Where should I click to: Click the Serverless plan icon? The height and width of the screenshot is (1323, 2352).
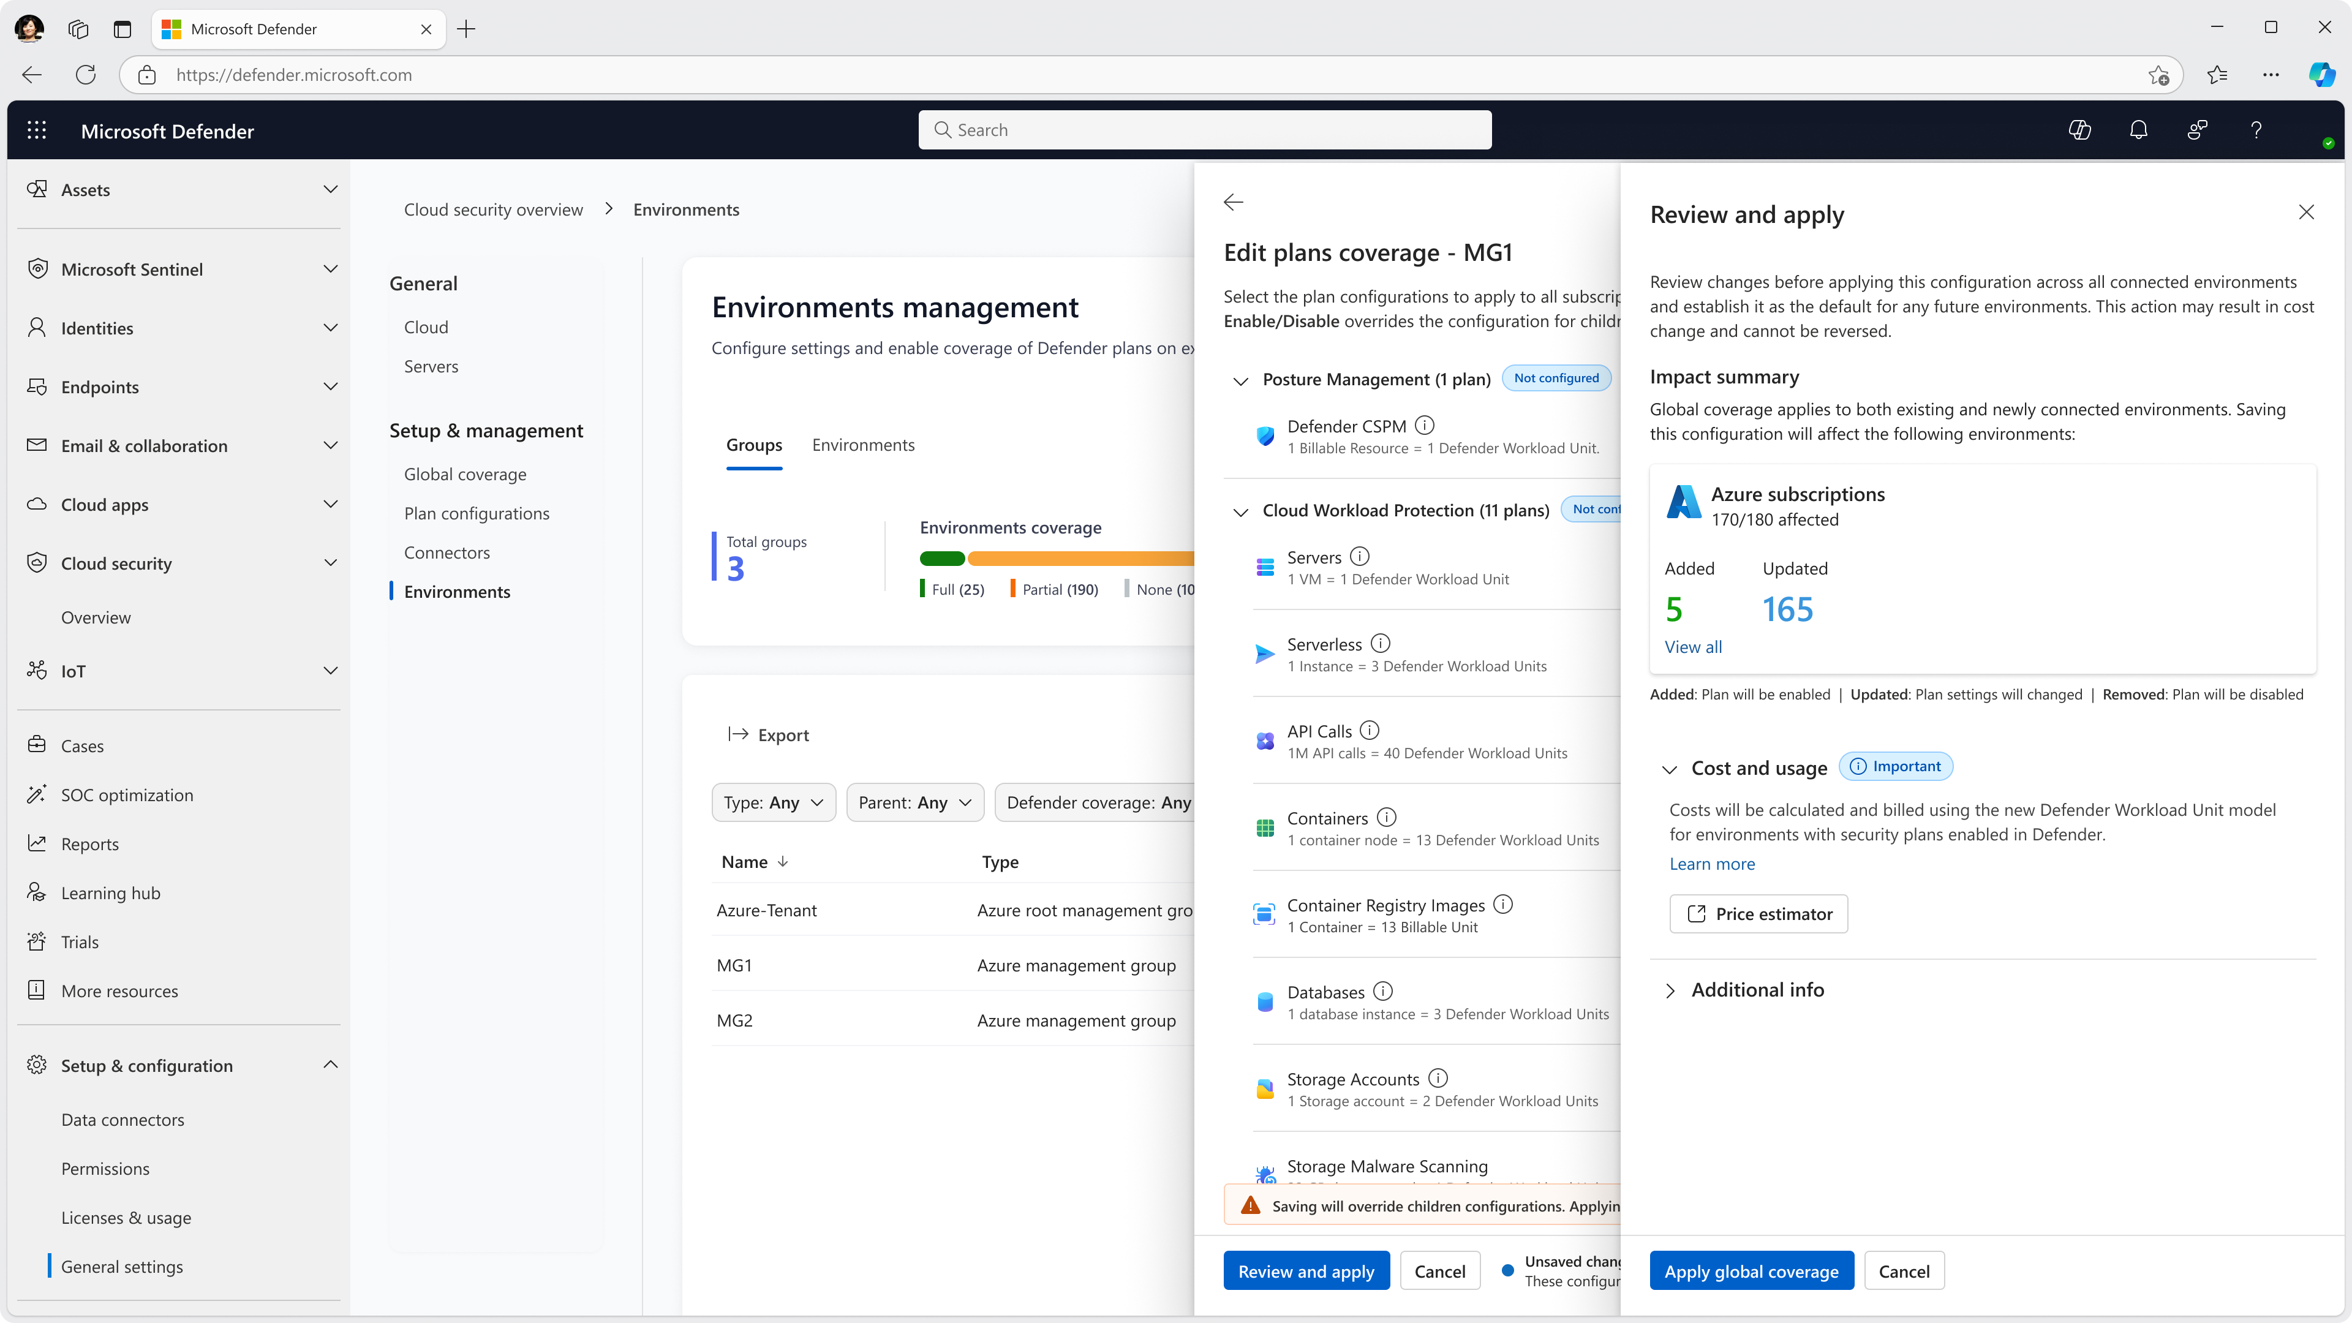pos(1265,654)
